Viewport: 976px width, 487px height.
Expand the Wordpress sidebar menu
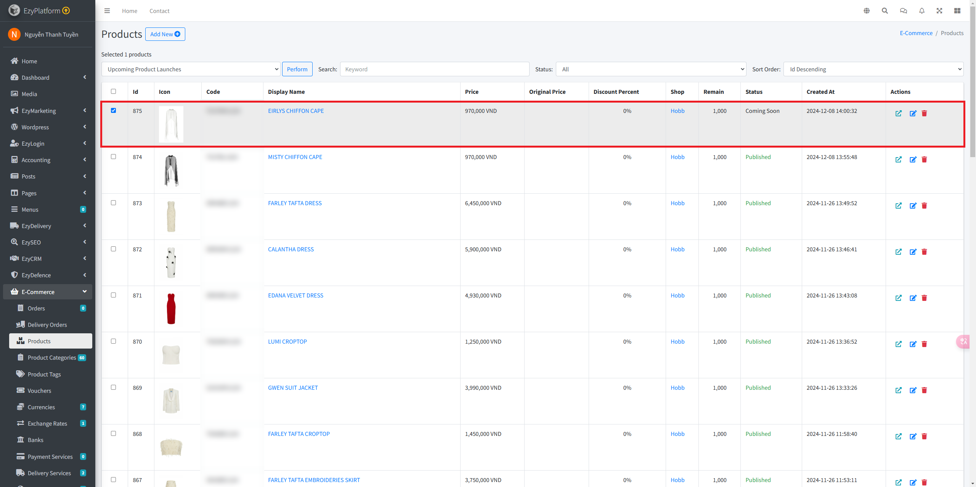(48, 127)
